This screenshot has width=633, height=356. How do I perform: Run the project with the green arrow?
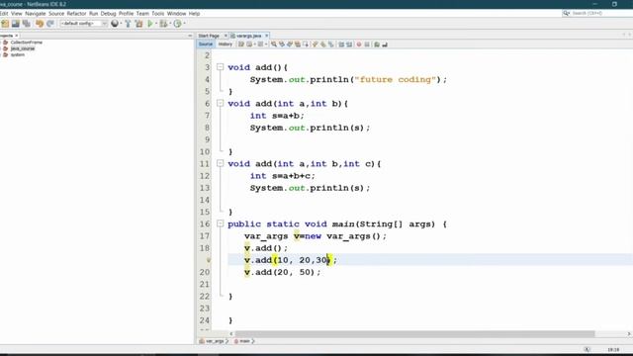coord(150,24)
